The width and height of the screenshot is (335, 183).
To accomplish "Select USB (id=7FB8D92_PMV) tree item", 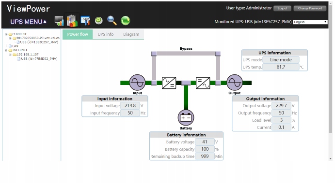I will pyautogui.click(x=39, y=59).
